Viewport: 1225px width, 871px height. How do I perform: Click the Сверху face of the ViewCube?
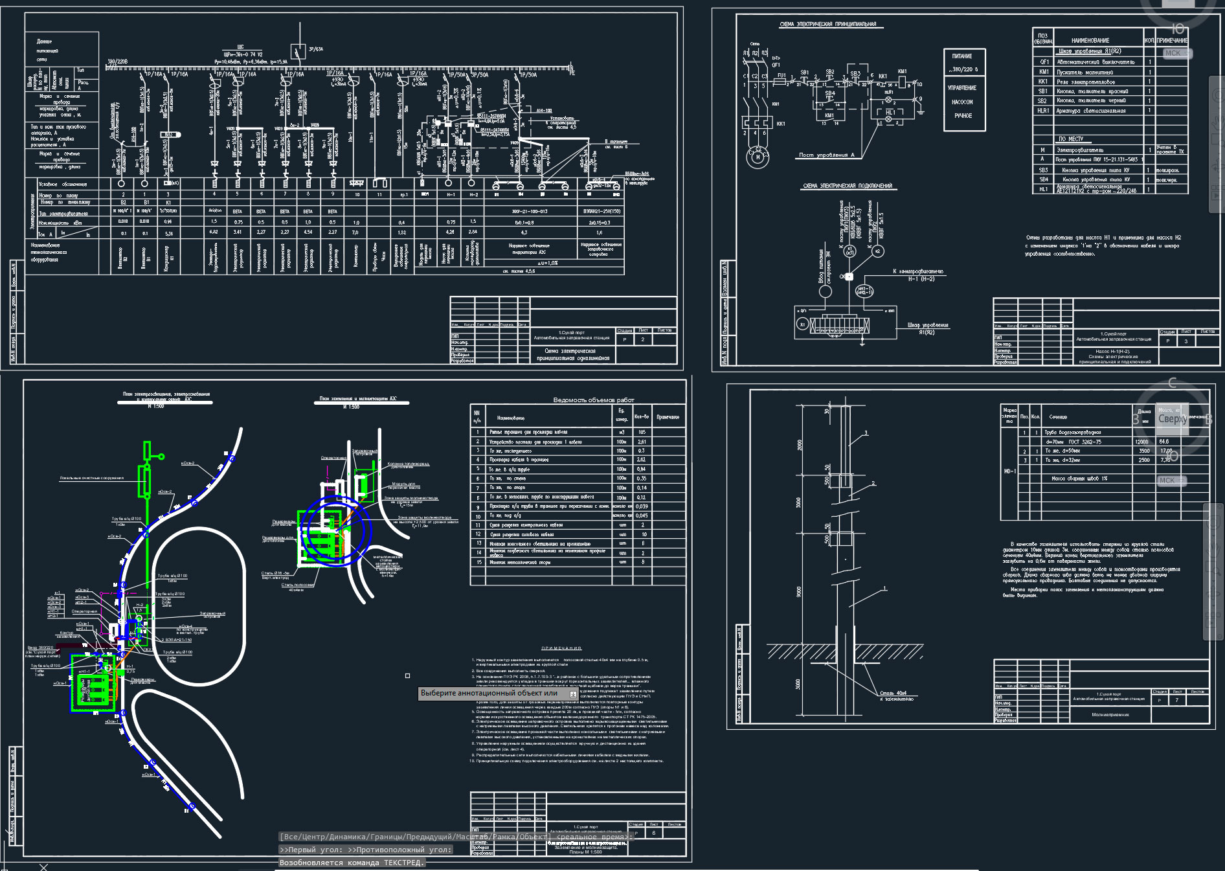coord(1173,419)
